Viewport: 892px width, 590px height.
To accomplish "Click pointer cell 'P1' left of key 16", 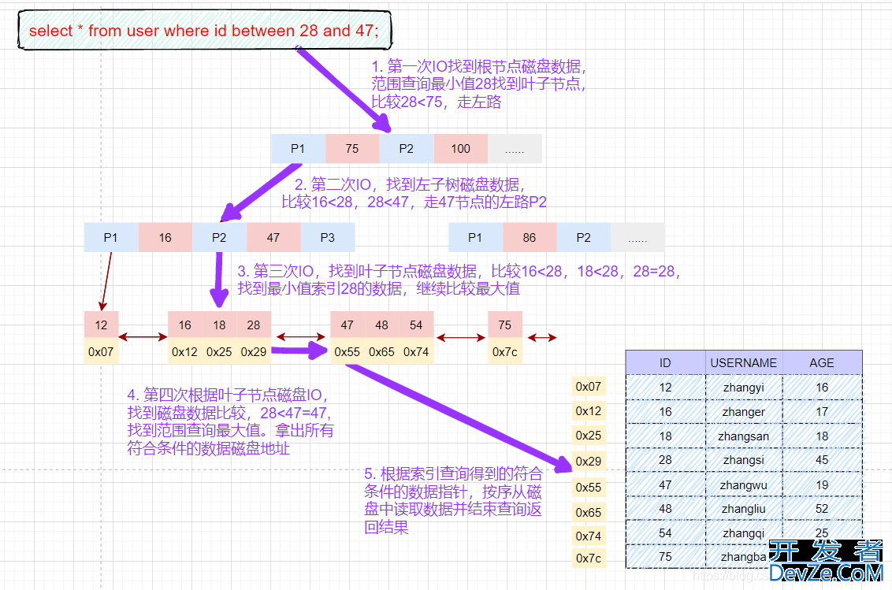I will coord(111,237).
